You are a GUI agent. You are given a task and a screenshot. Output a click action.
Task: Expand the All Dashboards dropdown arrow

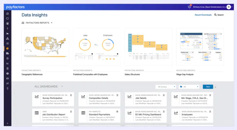click(x=62, y=86)
